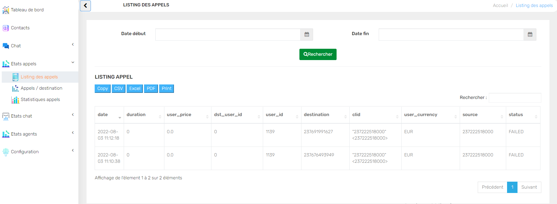The width and height of the screenshot is (557, 204).
Task: Expand the Etats chat submenu chevron
Action: point(73,115)
